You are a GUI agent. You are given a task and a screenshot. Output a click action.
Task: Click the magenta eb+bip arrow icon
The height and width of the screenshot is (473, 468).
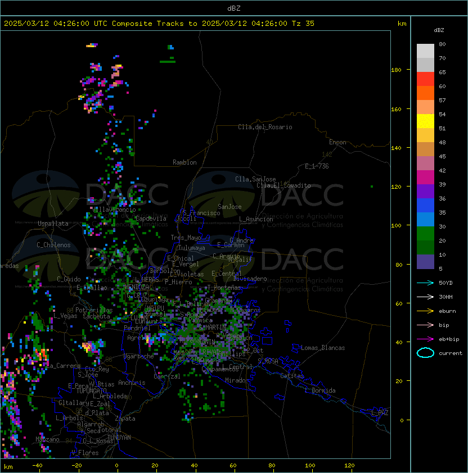(x=425, y=339)
